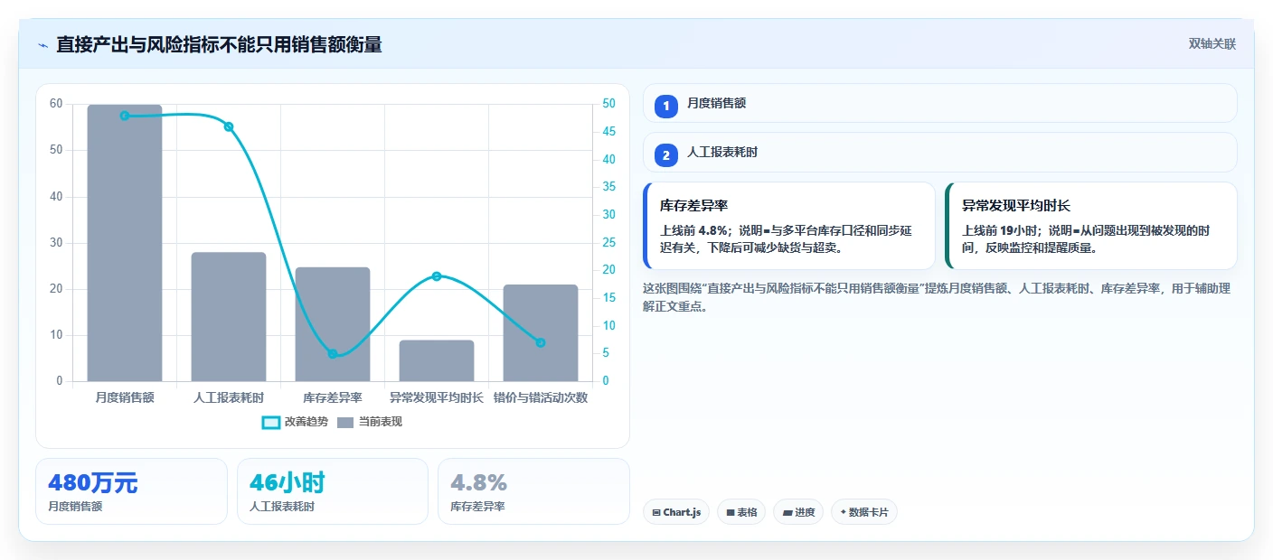Click the left axis value 60
1273x560 pixels.
[x=56, y=104]
